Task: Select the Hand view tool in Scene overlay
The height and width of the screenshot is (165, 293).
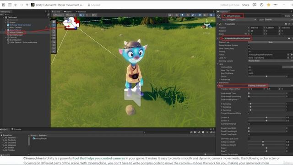Action: tap(54, 22)
